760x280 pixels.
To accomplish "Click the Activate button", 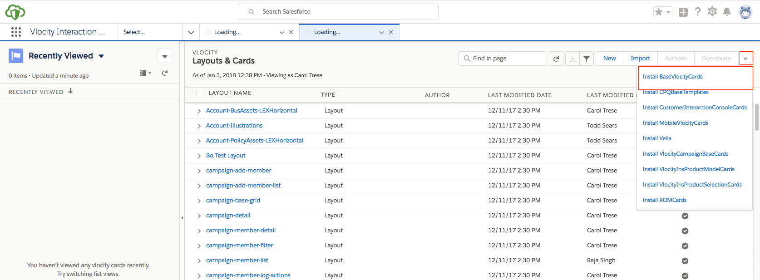I will [676, 59].
